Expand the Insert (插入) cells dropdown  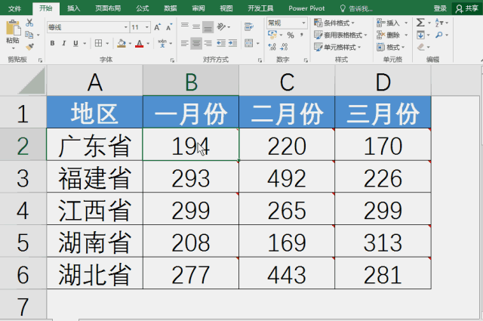(x=406, y=23)
